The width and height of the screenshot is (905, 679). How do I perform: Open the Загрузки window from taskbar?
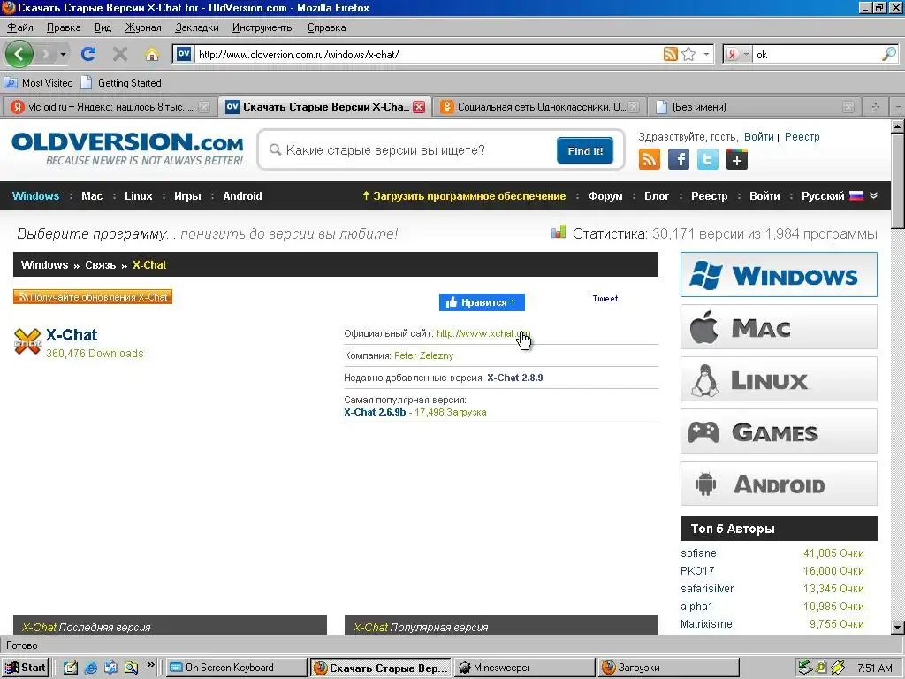coord(668,668)
